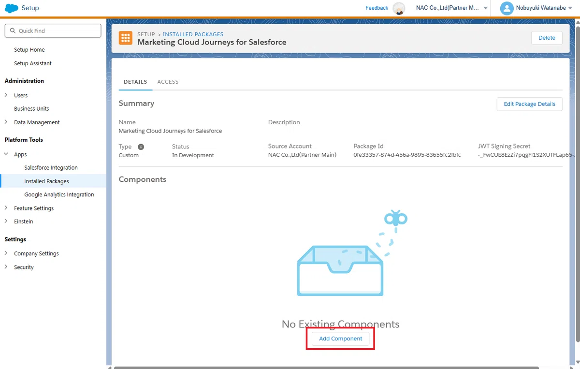Expand the Company Settings chevron
Image resolution: width=580 pixels, height=369 pixels.
tap(6, 253)
